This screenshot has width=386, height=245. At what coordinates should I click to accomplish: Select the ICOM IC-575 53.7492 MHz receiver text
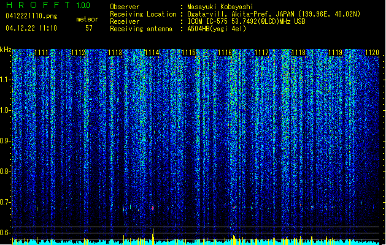247,21
